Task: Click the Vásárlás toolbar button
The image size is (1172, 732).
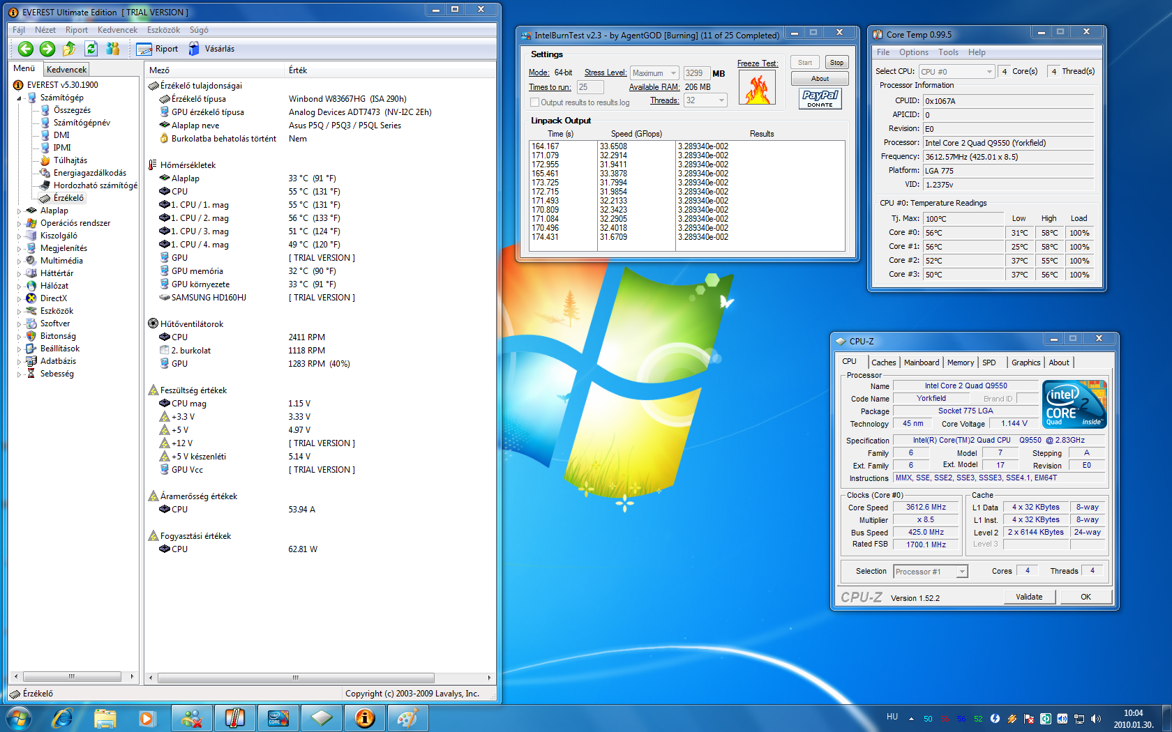Action: 211,49
